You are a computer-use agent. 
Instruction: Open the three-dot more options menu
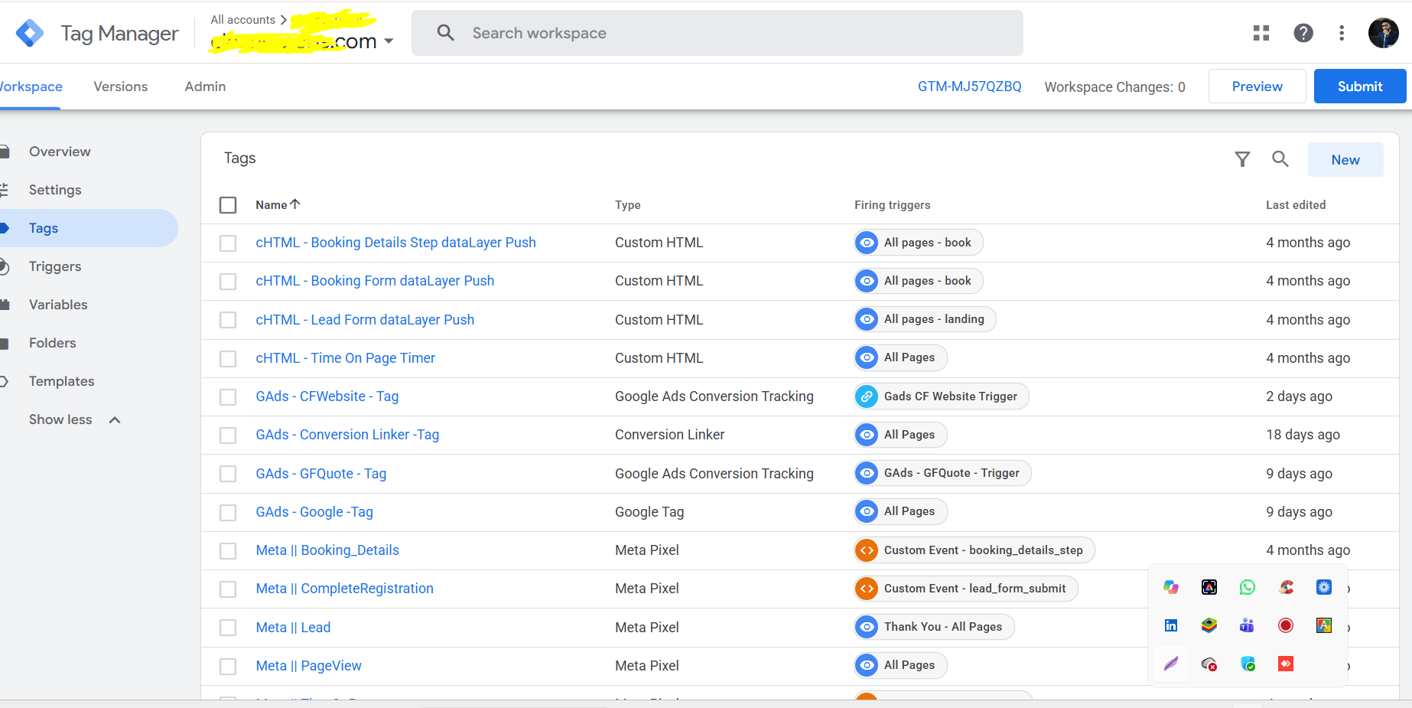pos(1342,33)
